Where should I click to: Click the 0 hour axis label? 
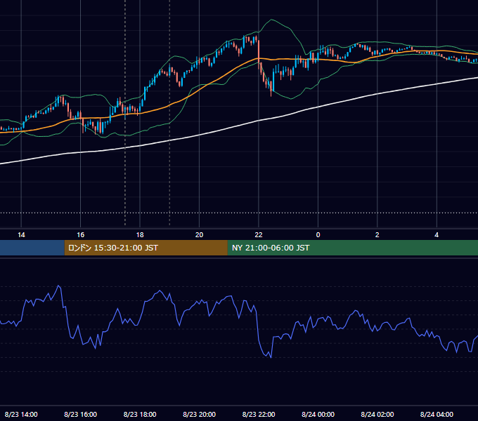pos(318,235)
